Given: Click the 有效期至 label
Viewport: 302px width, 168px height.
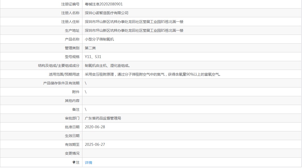Looking at the screenshot, I should coord(72,145).
